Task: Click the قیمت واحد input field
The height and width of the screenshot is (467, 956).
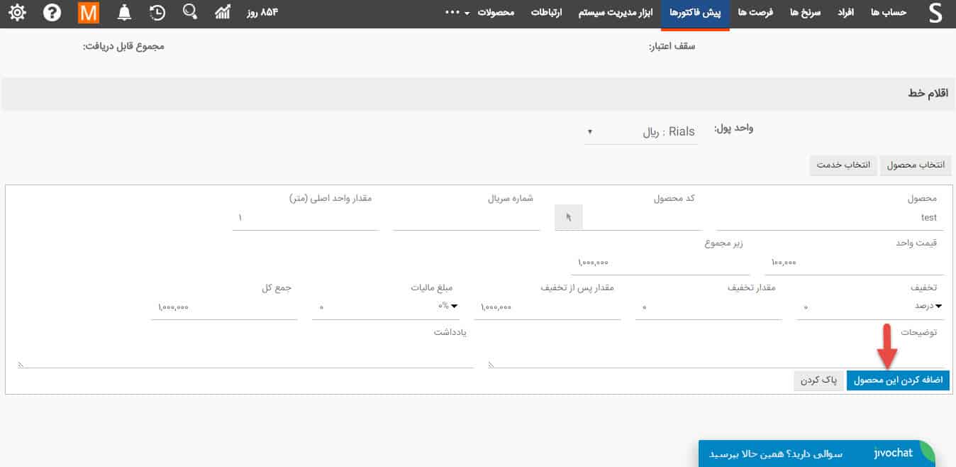Action: point(855,263)
